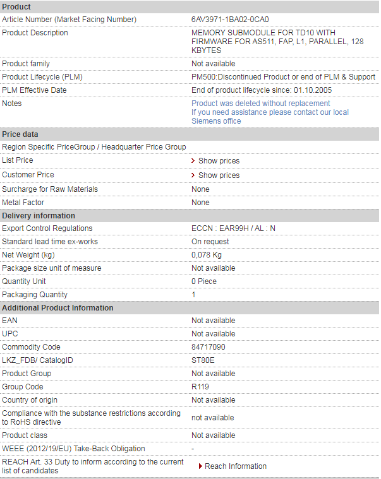
Task: Click the Group Code value R119
Action: click(x=200, y=387)
